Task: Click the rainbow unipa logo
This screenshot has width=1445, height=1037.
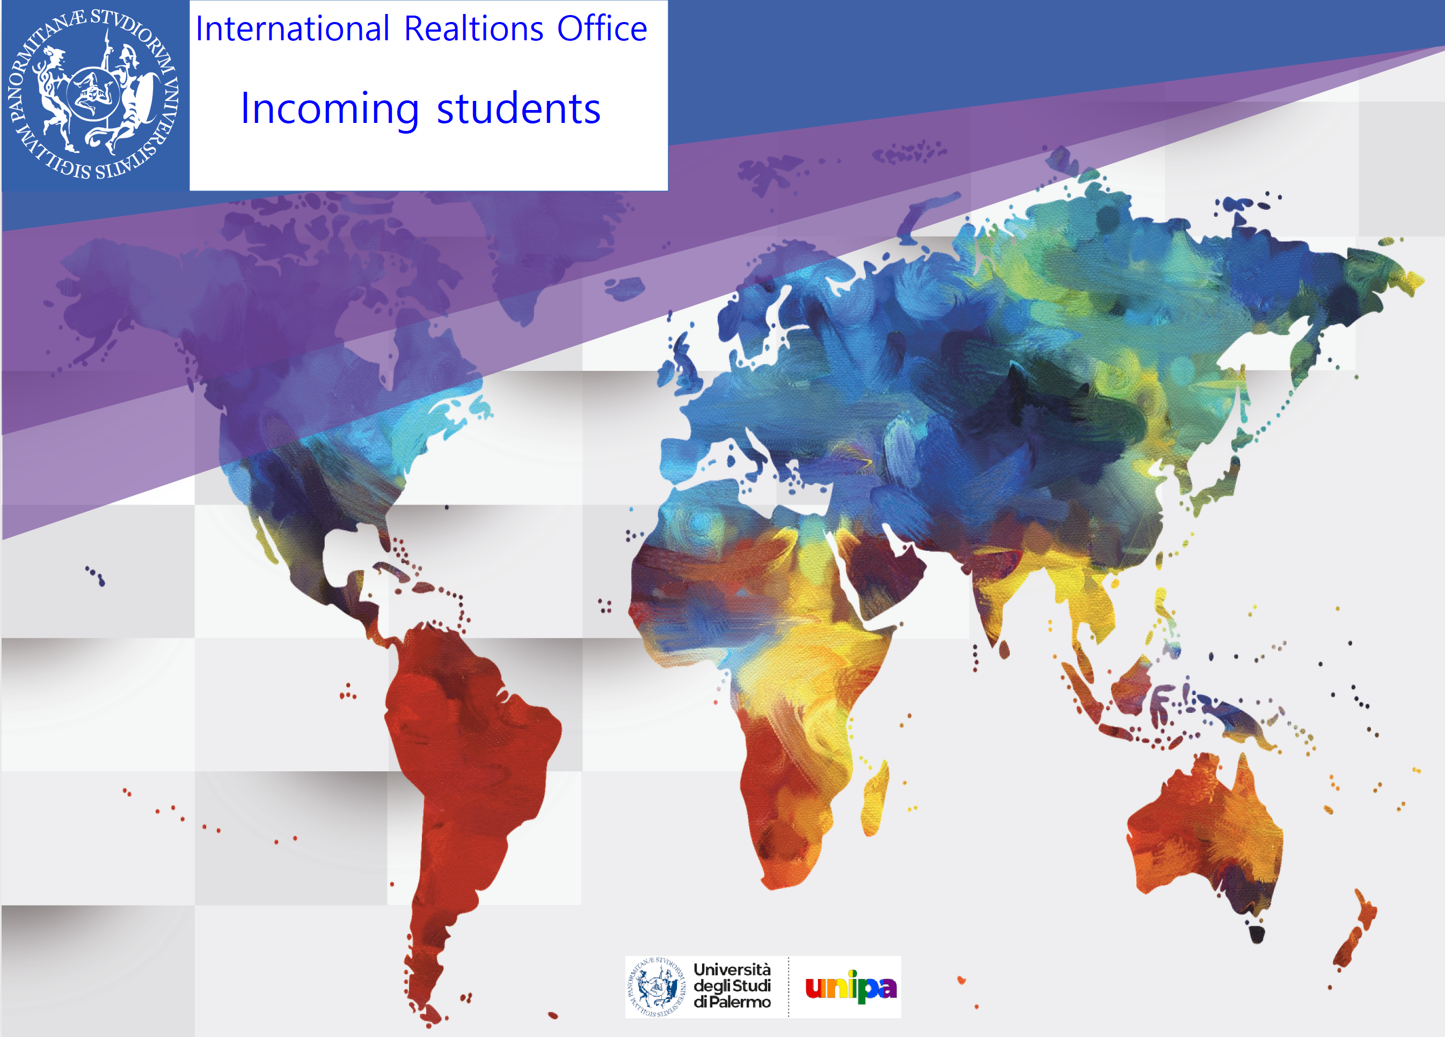Action: pyautogui.click(x=851, y=987)
